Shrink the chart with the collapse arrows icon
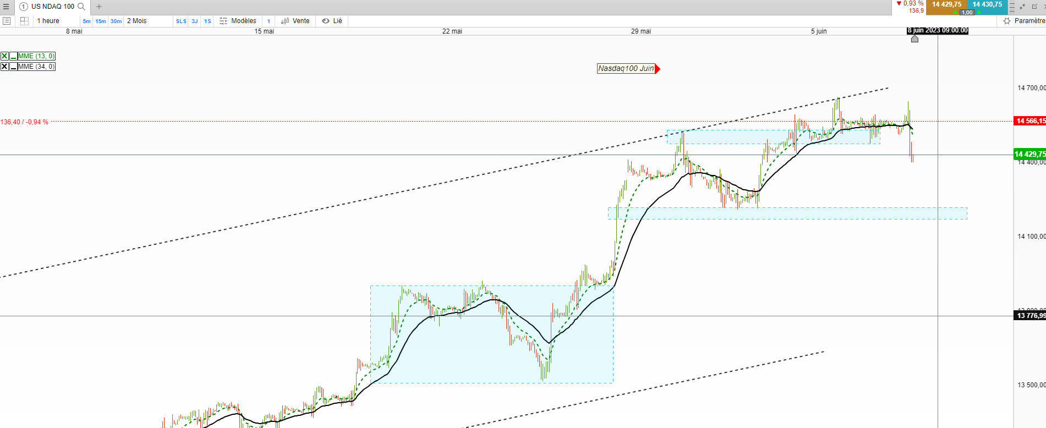The image size is (1046, 428). coord(1022,7)
